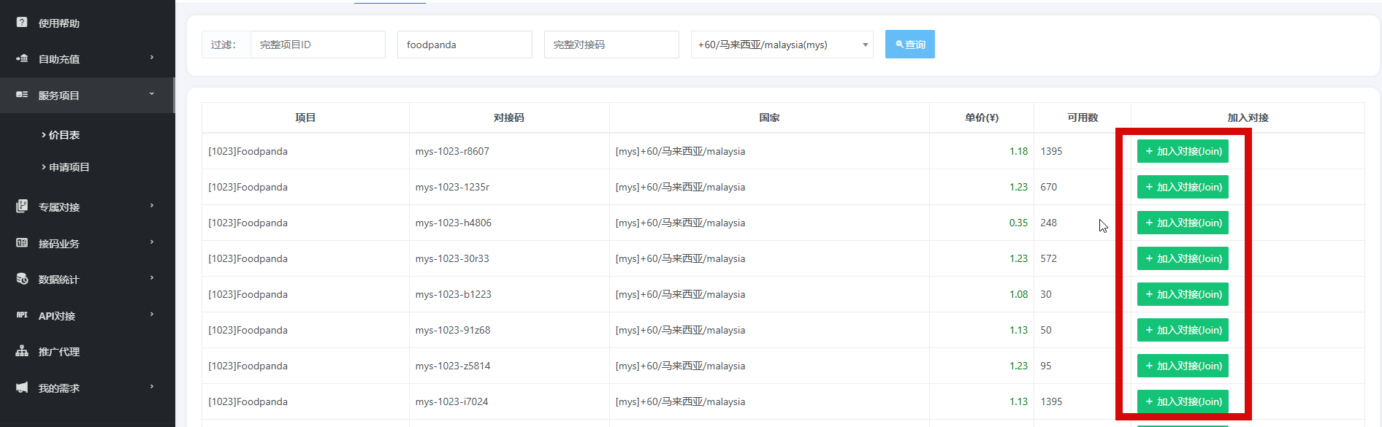Click the 使用帮助 help icon in sidebar
The image size is (1382, 427).
(x=22, y=23)
